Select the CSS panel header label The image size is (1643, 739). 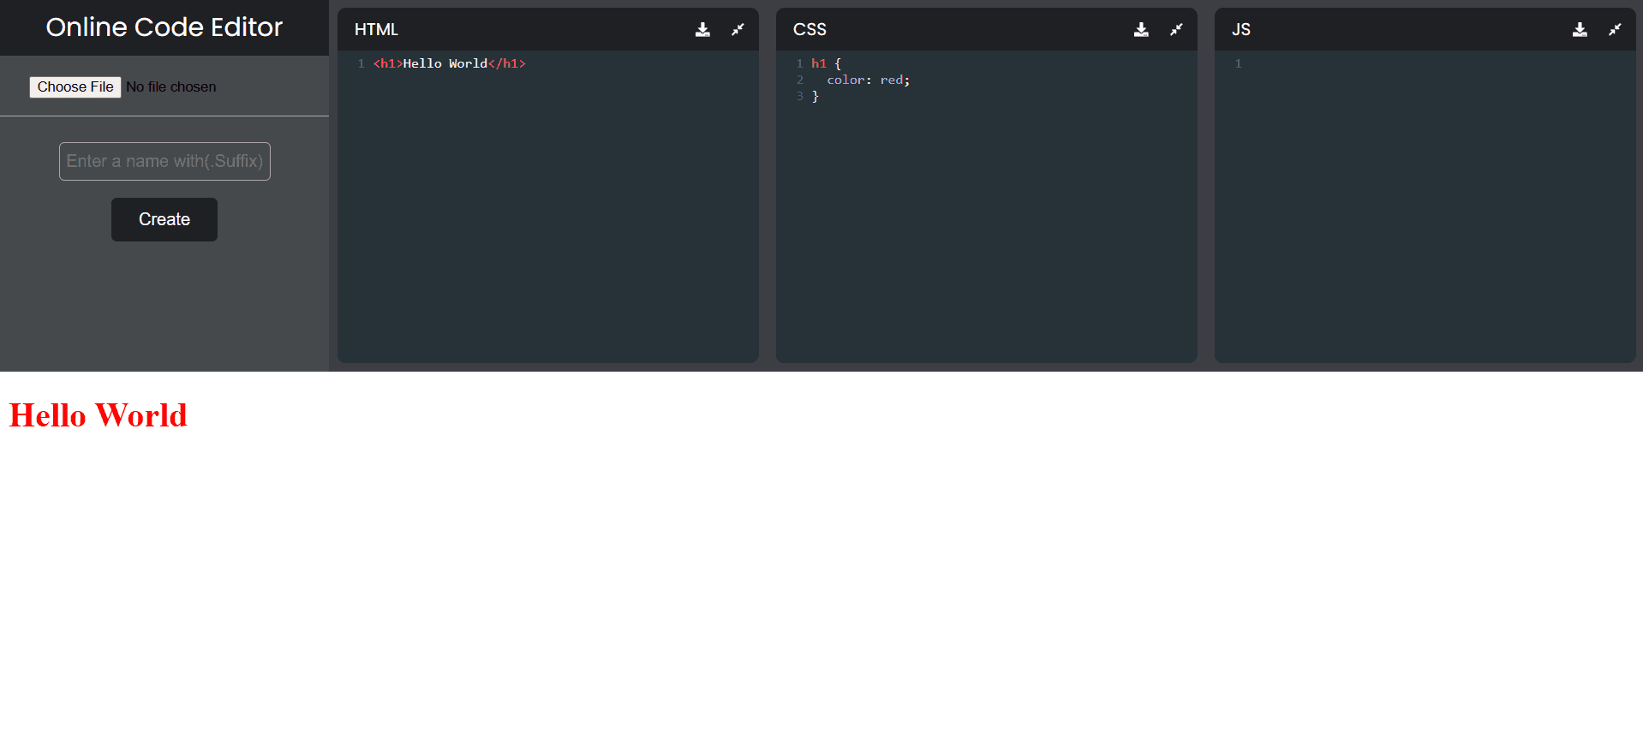point(810,30)
